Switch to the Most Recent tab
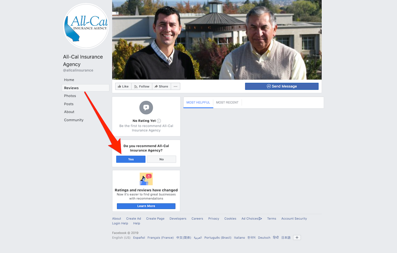The width and height of the screenshot is (397, 253). tap(227, 102)
